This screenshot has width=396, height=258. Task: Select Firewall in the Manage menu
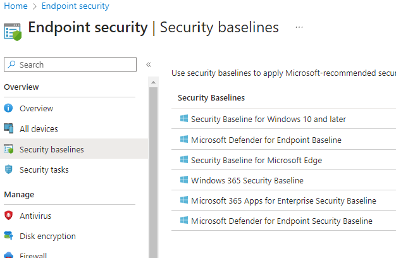(35, 254)
